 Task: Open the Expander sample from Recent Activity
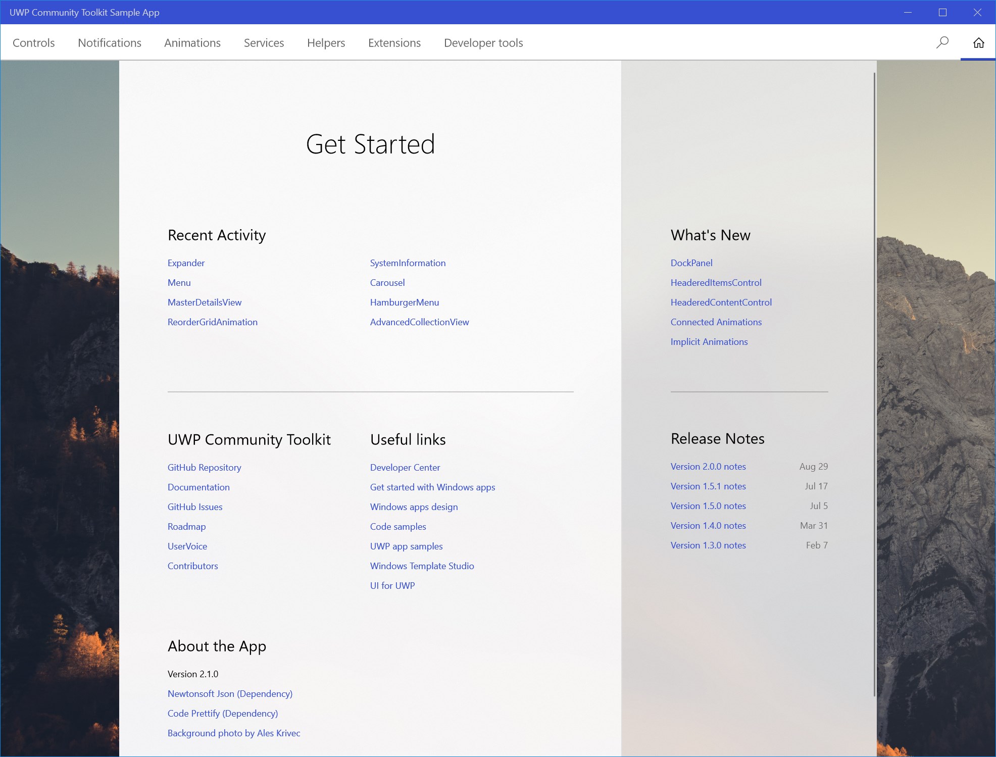coord(186,263)
